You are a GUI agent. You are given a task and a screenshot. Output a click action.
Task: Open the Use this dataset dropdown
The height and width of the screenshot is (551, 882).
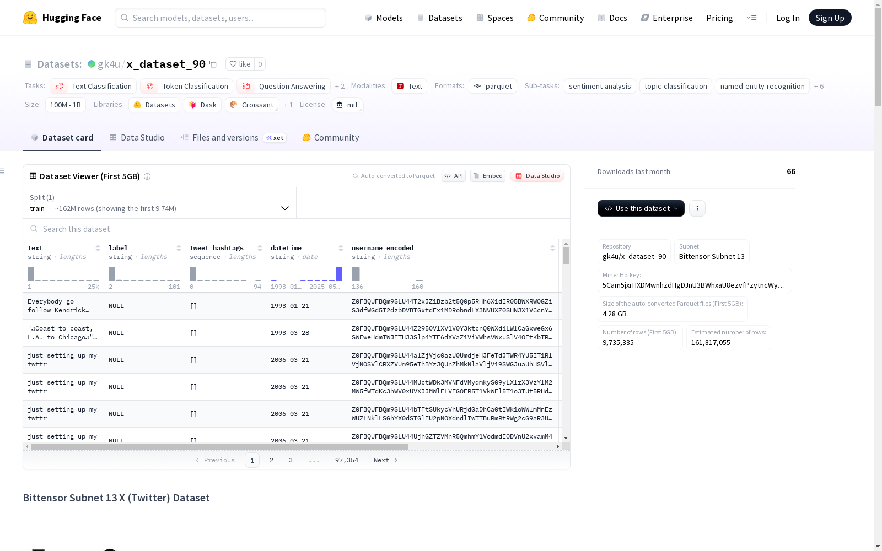pos(641,208)
